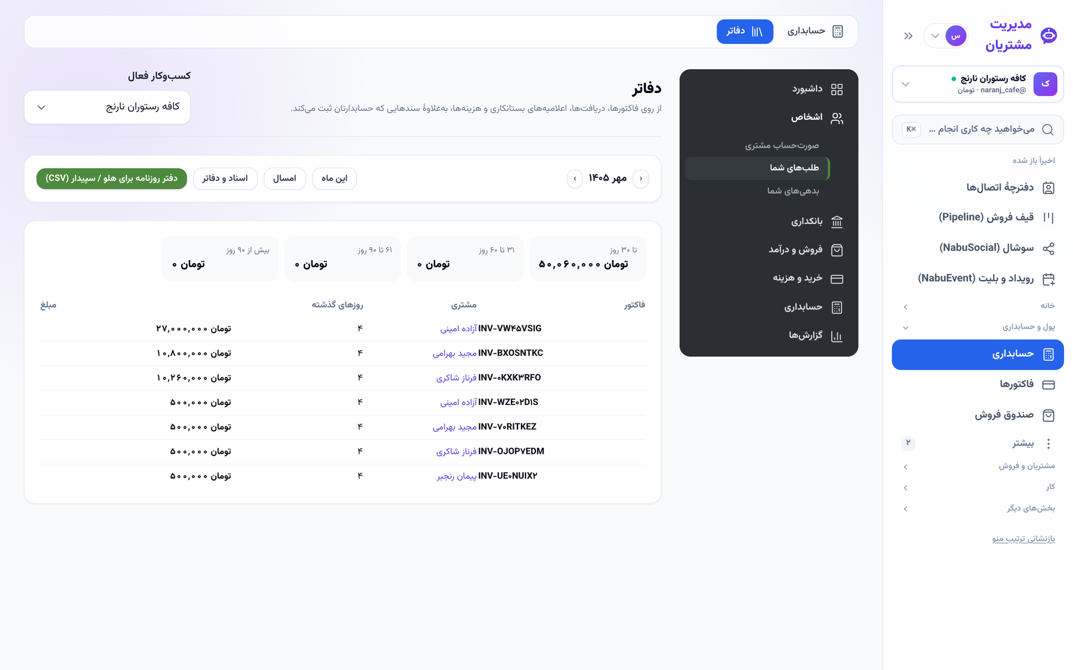Click invoice number INV-WZE۰۲D۱S
This screenshot has width=1073, height=670.
(x=508, y=403)
